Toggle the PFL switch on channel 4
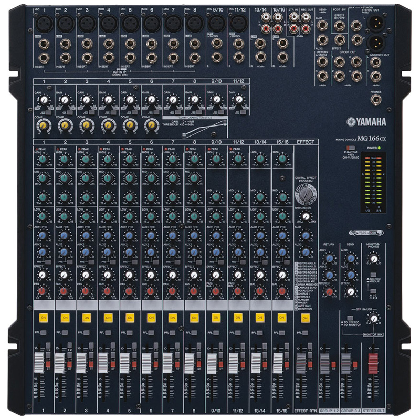This screenshot has width=420, height=420. [107, 332]
